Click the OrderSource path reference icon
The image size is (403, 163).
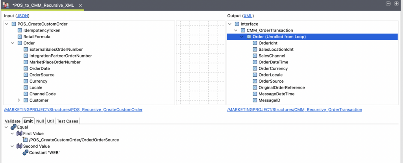pyautogui.click(x=25, y=140)
